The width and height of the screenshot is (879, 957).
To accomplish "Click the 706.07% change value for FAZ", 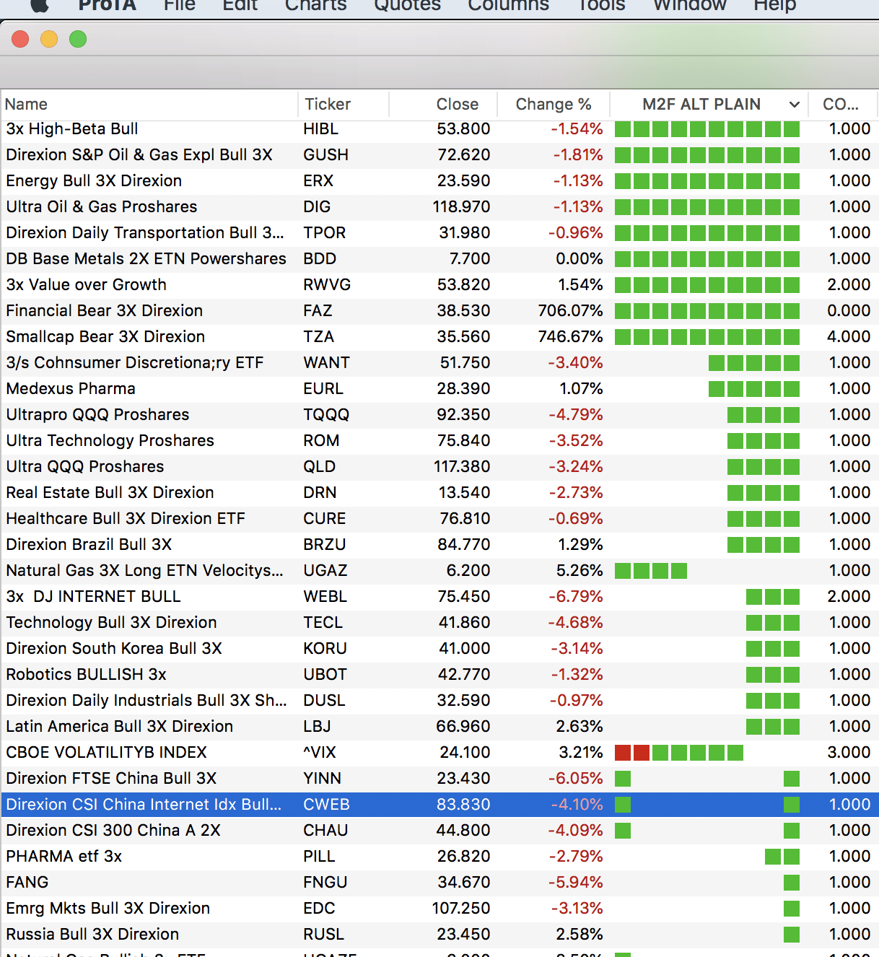I will [x=570, y=310].
